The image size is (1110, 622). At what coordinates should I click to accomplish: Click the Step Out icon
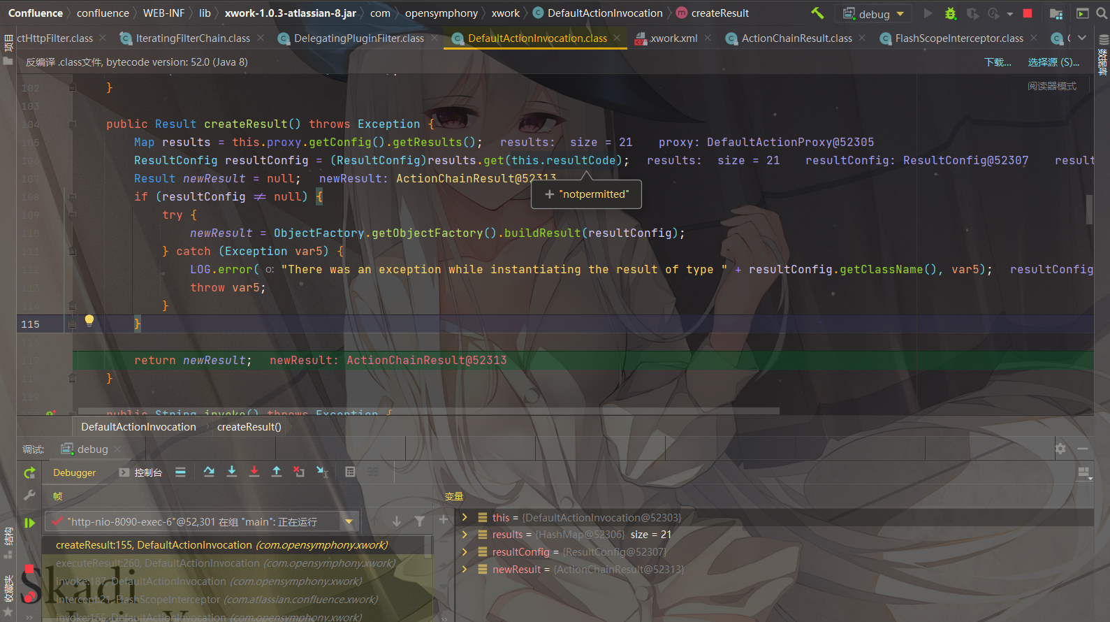point(277,472)
